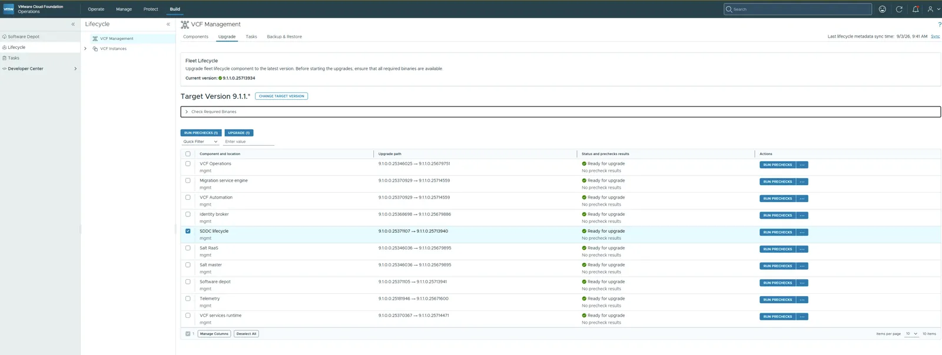Open more actions for VCF services runtime
Screen dimensions: 942x355
802,316
